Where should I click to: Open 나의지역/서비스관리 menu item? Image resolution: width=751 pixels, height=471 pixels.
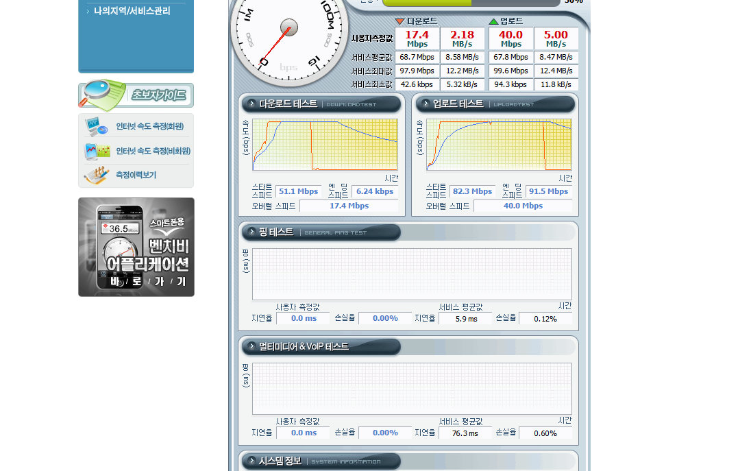pyautogui.click(x=132, y=10)
